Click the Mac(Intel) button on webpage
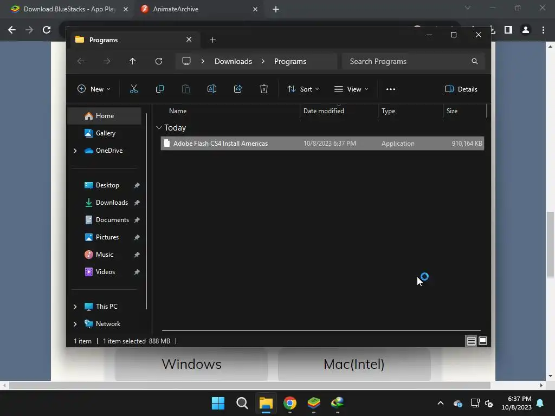Viewport: 555px width, 416px height. [354, 364]
